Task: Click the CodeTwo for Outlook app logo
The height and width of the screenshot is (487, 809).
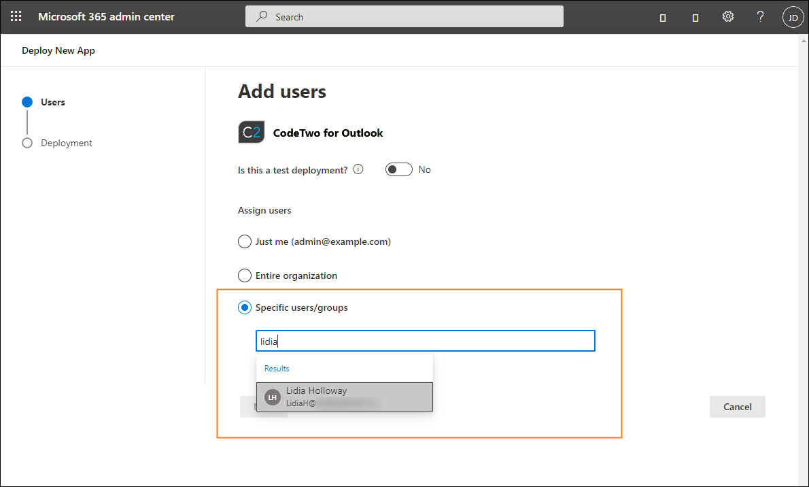Action: pos(252,132)
